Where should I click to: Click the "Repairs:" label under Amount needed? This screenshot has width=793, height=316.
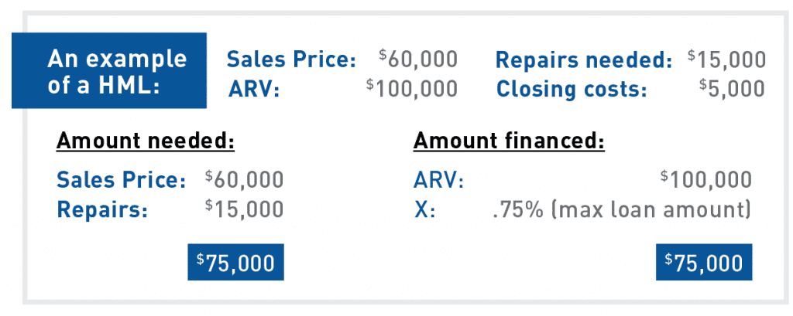coord(102,209)
